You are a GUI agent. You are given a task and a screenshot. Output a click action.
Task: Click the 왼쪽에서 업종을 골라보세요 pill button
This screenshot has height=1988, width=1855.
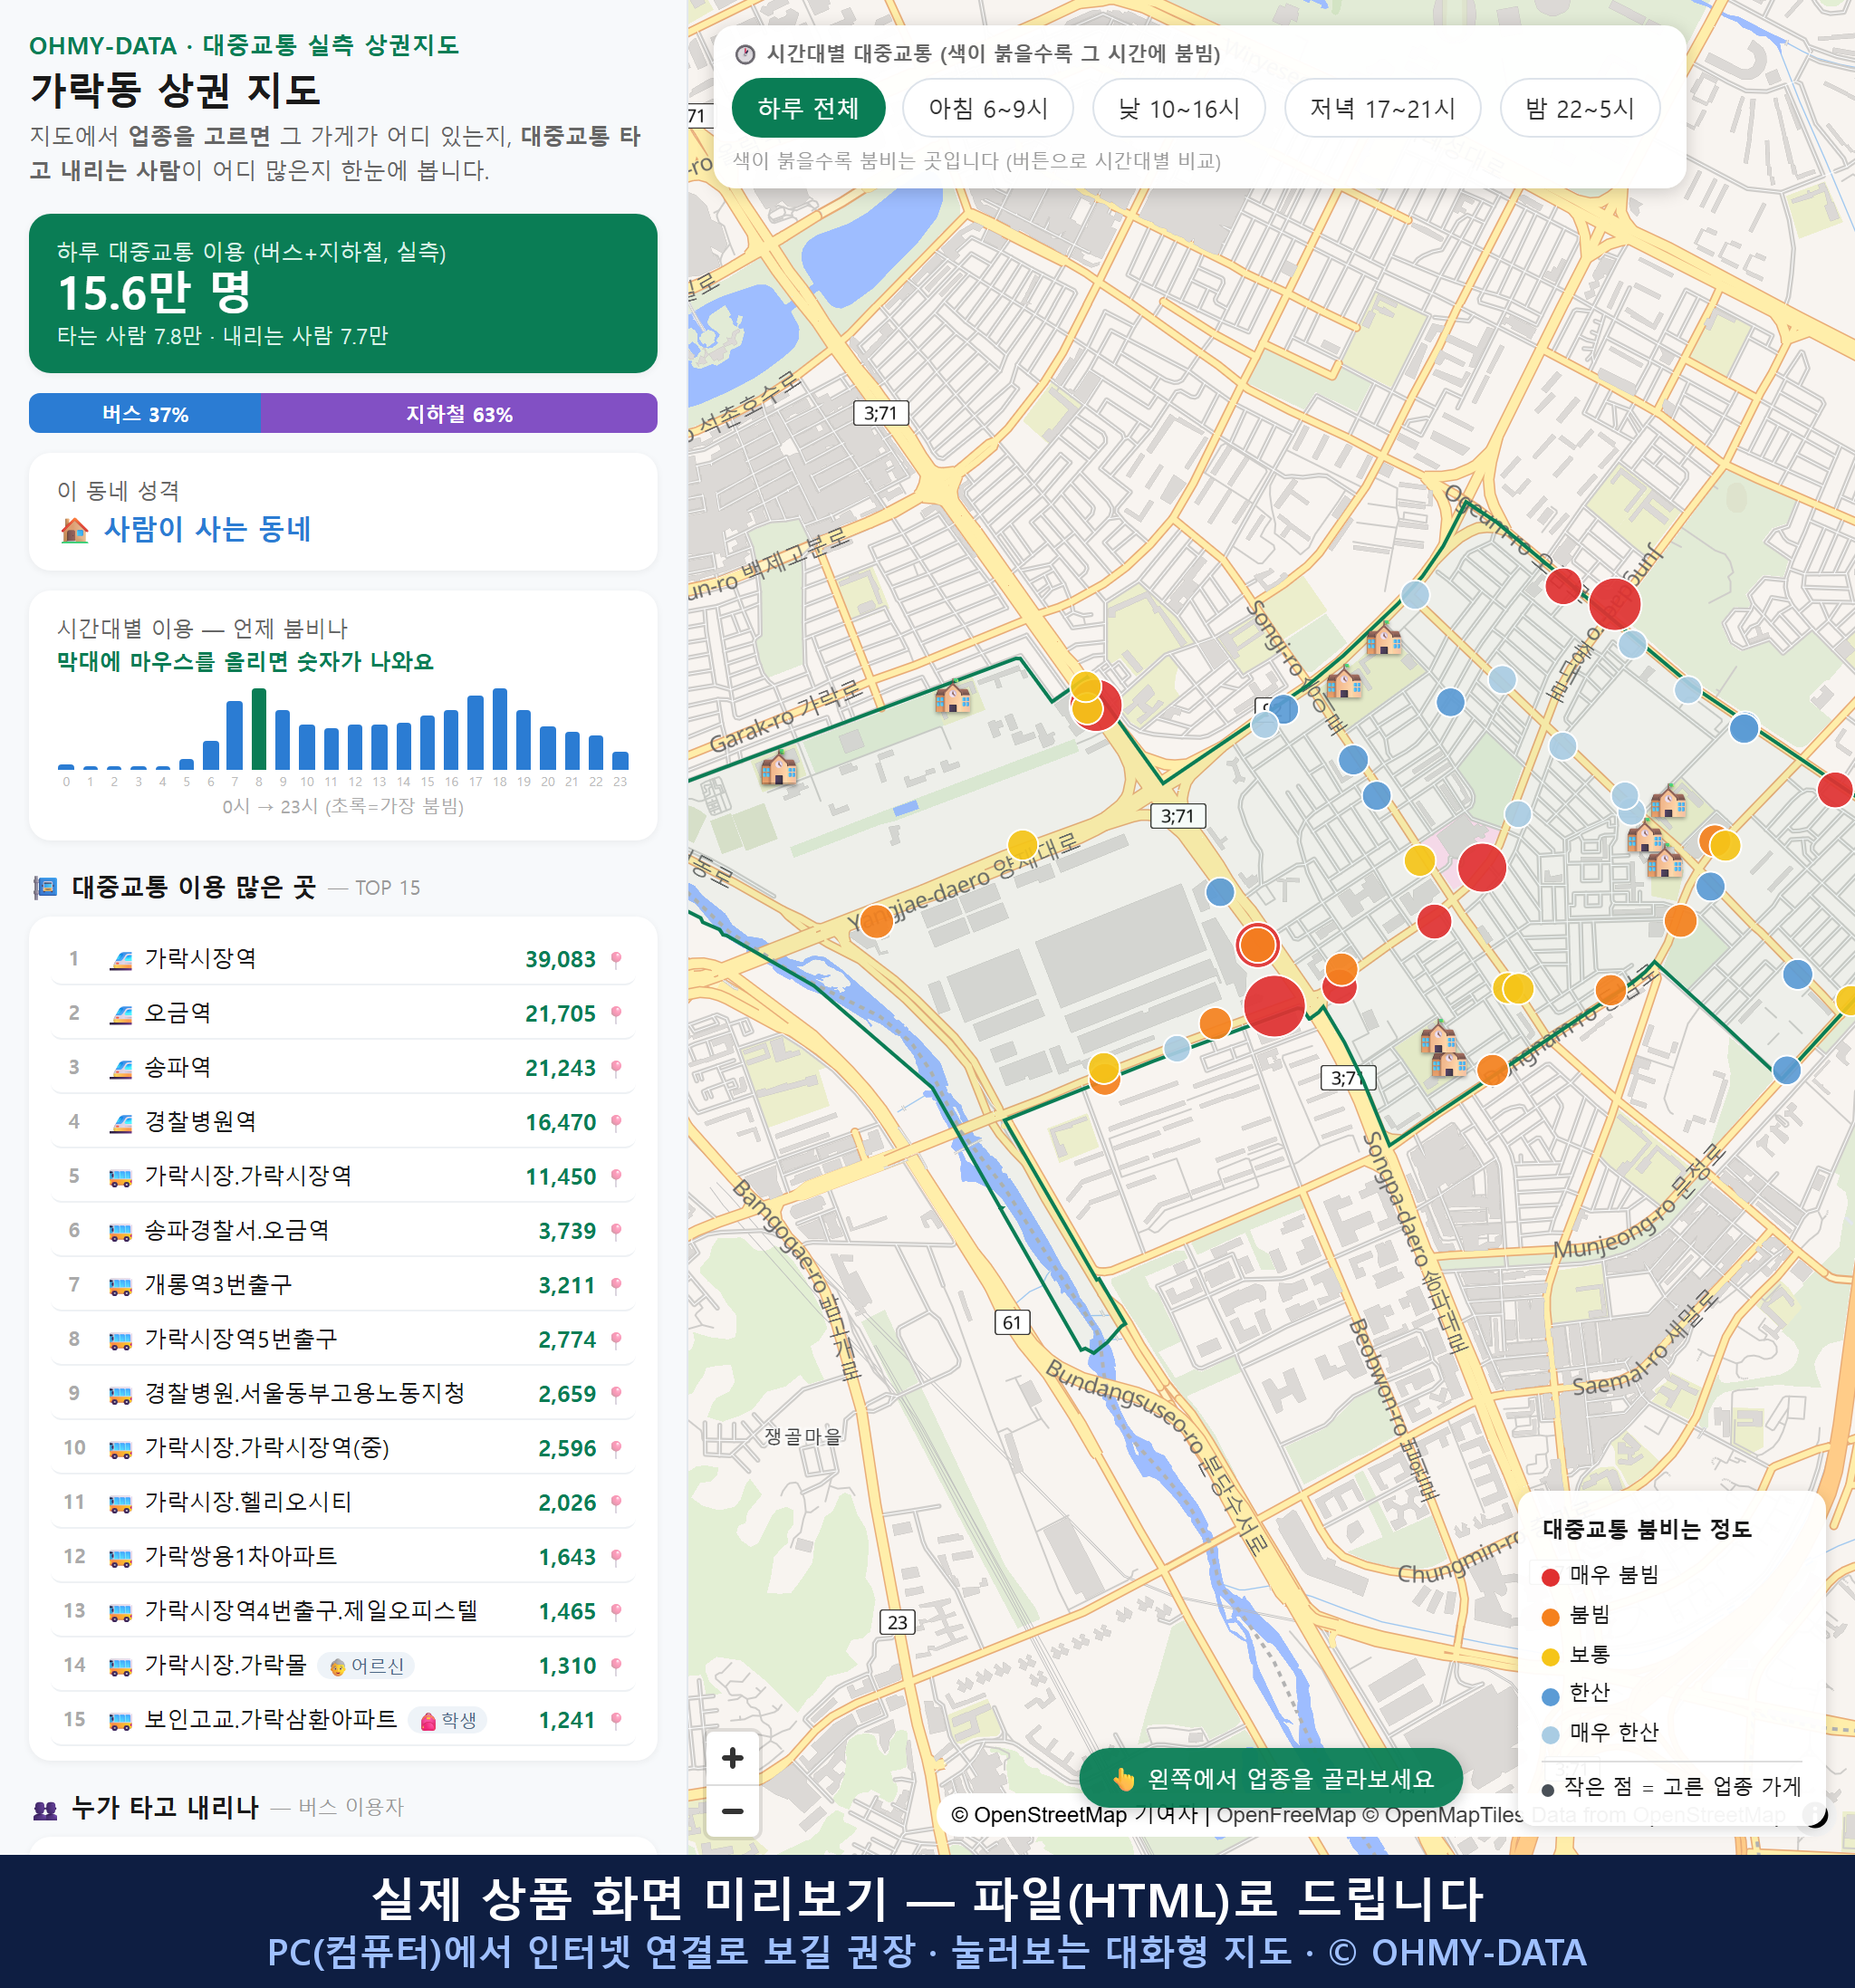(1271, 1778)
